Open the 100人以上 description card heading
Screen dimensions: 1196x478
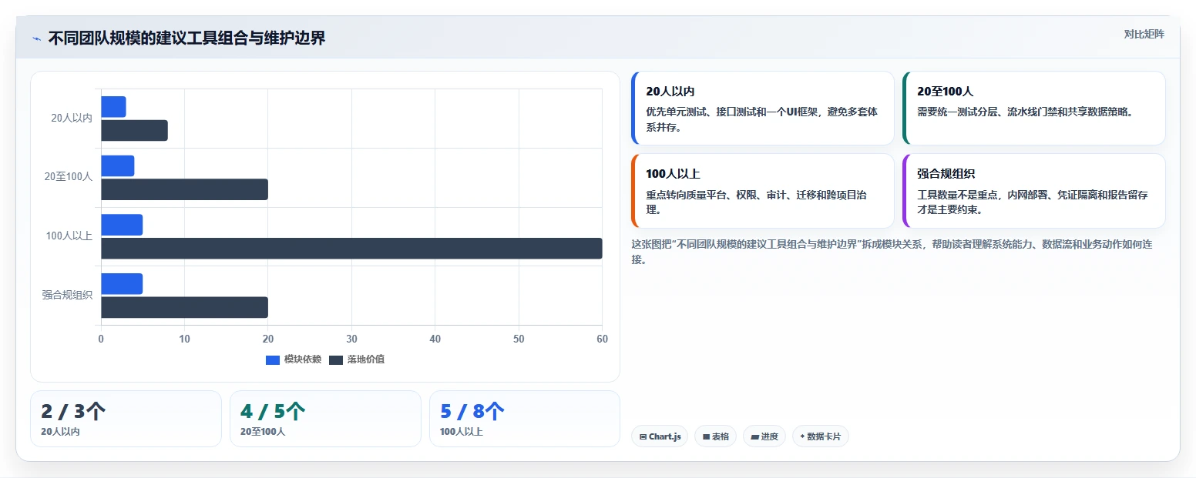(x=673, y=174)
